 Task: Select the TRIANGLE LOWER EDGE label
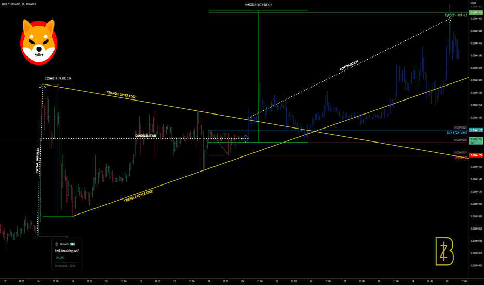click(138, 196)
